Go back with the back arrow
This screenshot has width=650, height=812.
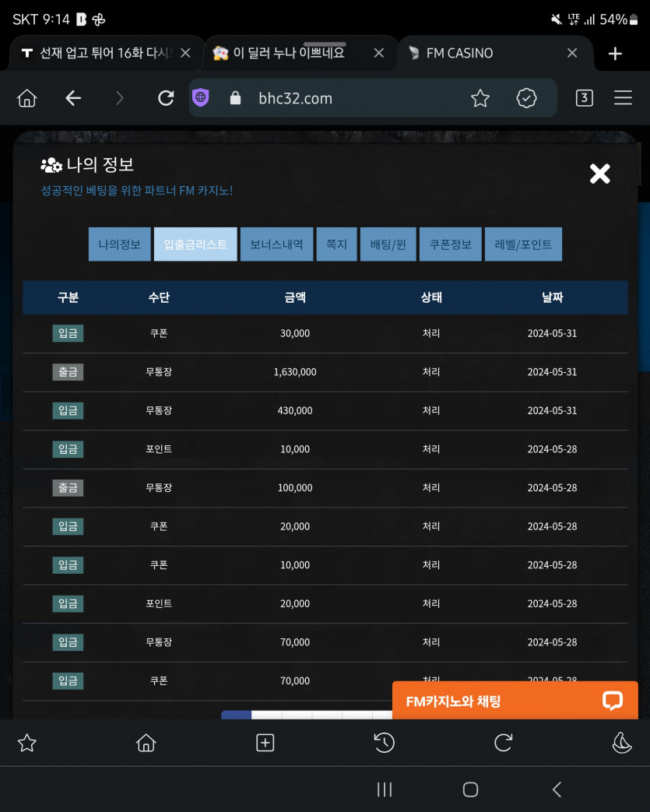pos(73,98)
